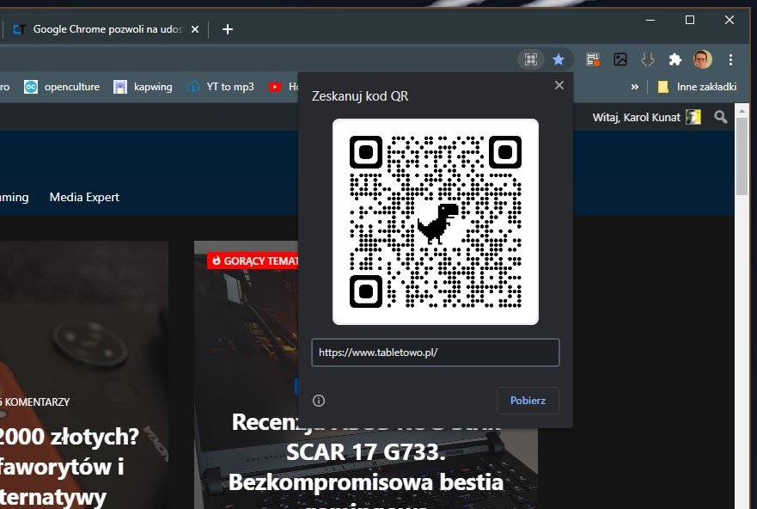Click the Witaj, Karol Kunat greeting
The width and height of the screenshot is (757, 509).
pos(637,117)
